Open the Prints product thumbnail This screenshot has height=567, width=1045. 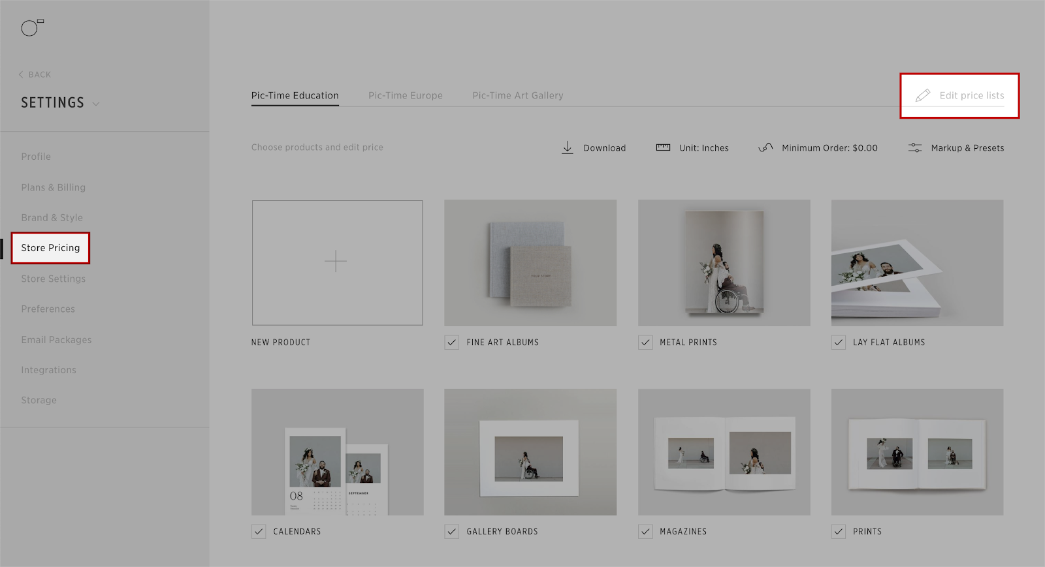pyautogui.click(x=918, y=452)
